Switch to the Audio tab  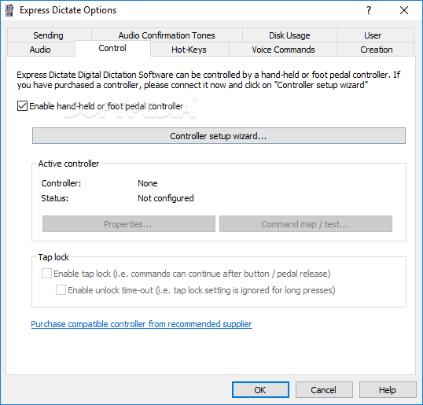[x=40, y=50]
